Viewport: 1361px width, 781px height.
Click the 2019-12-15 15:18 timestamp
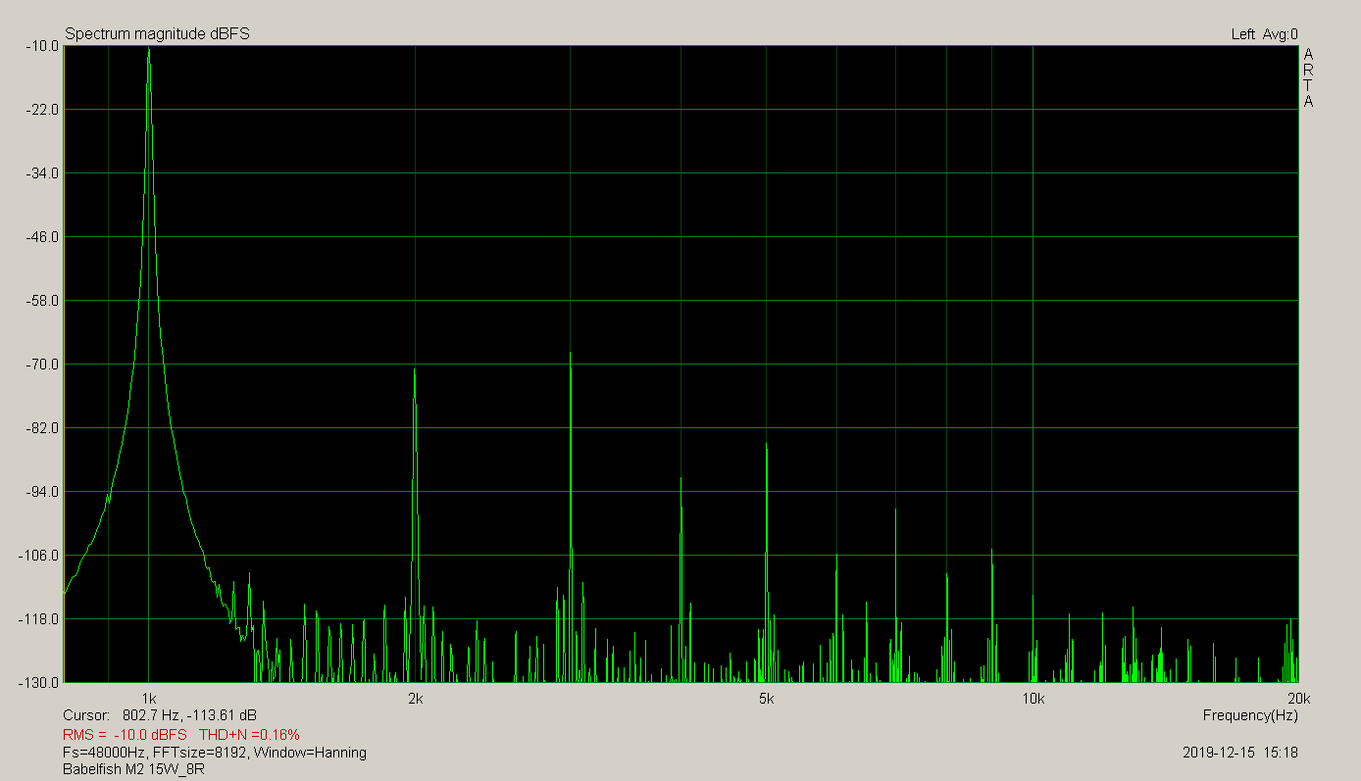(x=1240, y=753)
